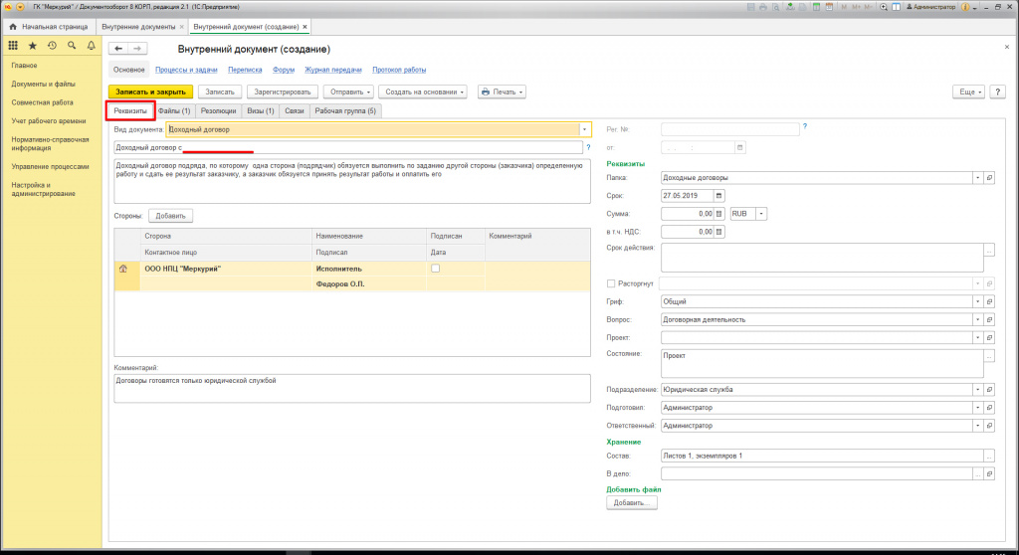Open the sections menu grid icon
The image size is (1019, 555).
click(x=13, y=46)
